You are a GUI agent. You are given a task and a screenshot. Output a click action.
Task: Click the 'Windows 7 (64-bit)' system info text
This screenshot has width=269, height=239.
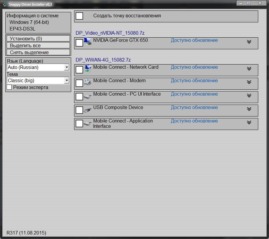29,22
